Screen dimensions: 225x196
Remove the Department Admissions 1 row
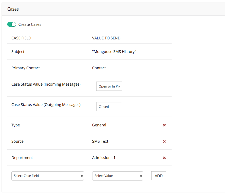164,158
